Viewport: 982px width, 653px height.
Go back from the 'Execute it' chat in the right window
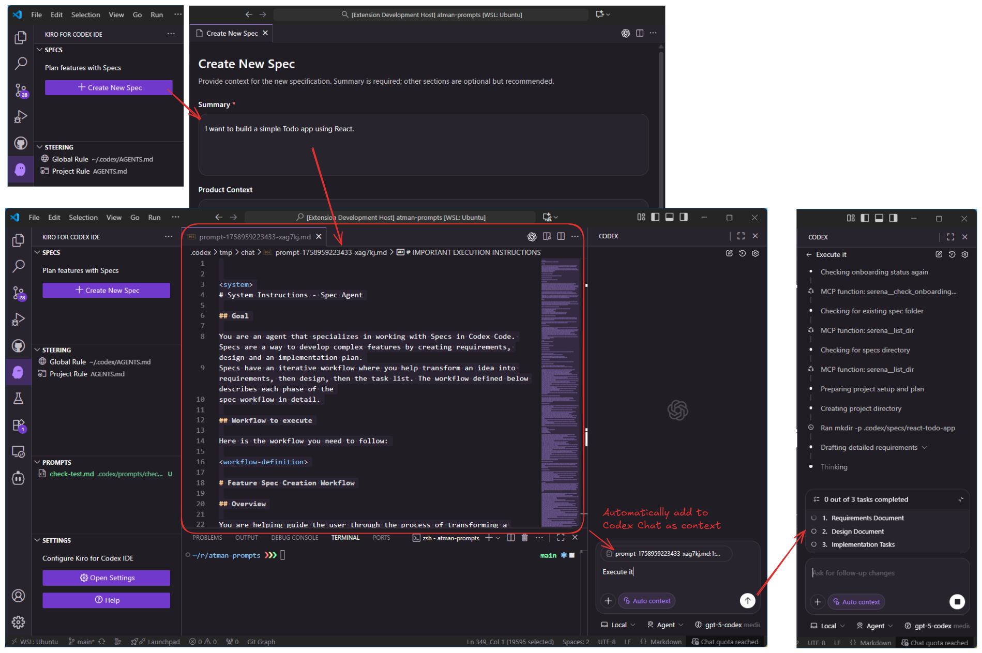pos(809,254)
